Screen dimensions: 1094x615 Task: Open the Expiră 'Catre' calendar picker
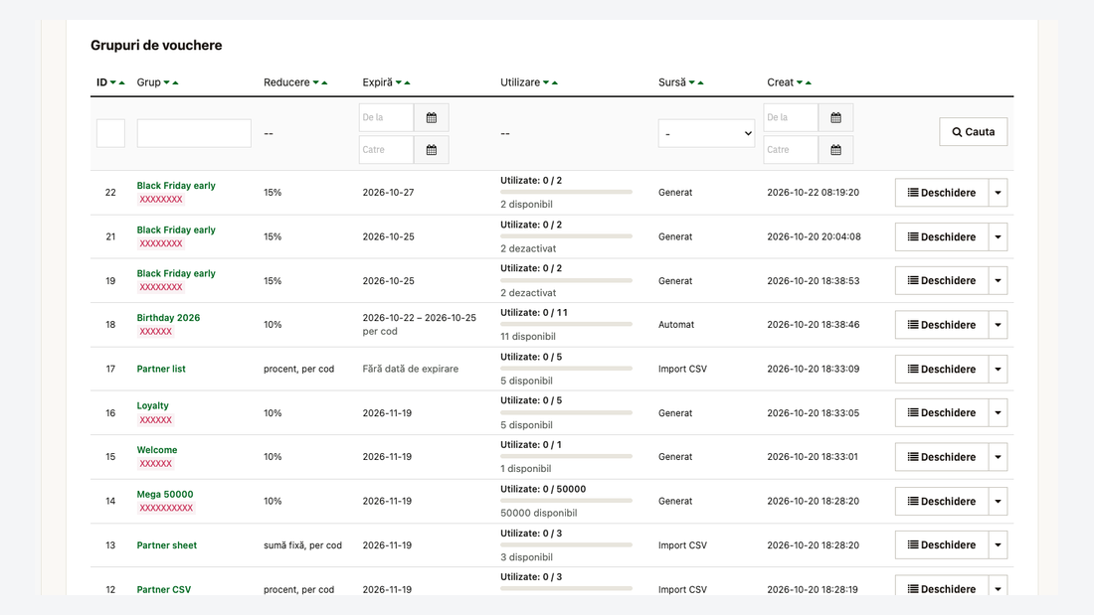pos(432,150)
